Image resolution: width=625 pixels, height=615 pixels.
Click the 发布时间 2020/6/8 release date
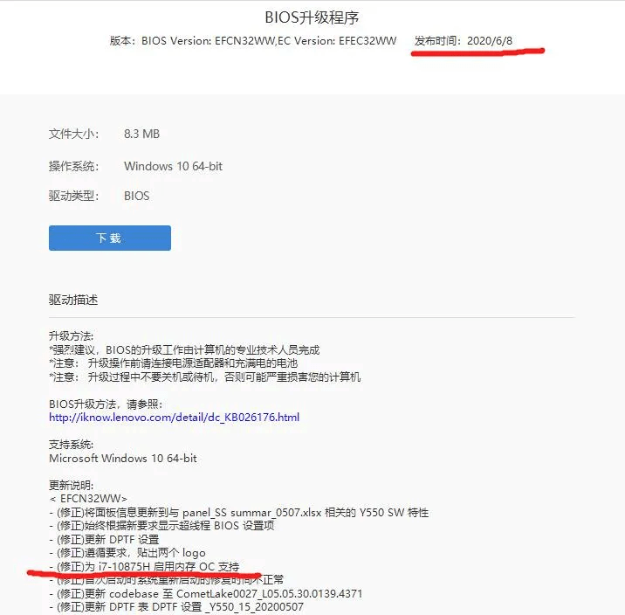tap(464, 41)
